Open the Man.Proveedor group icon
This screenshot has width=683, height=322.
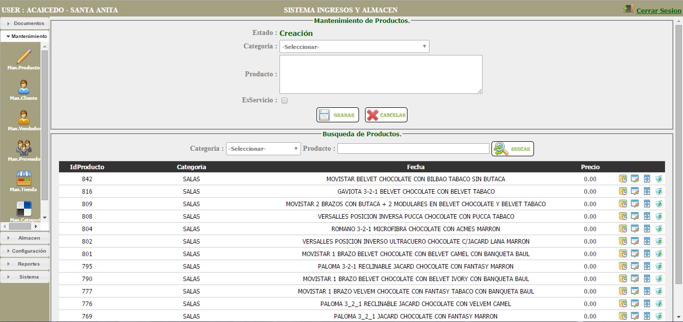point(23,148)
